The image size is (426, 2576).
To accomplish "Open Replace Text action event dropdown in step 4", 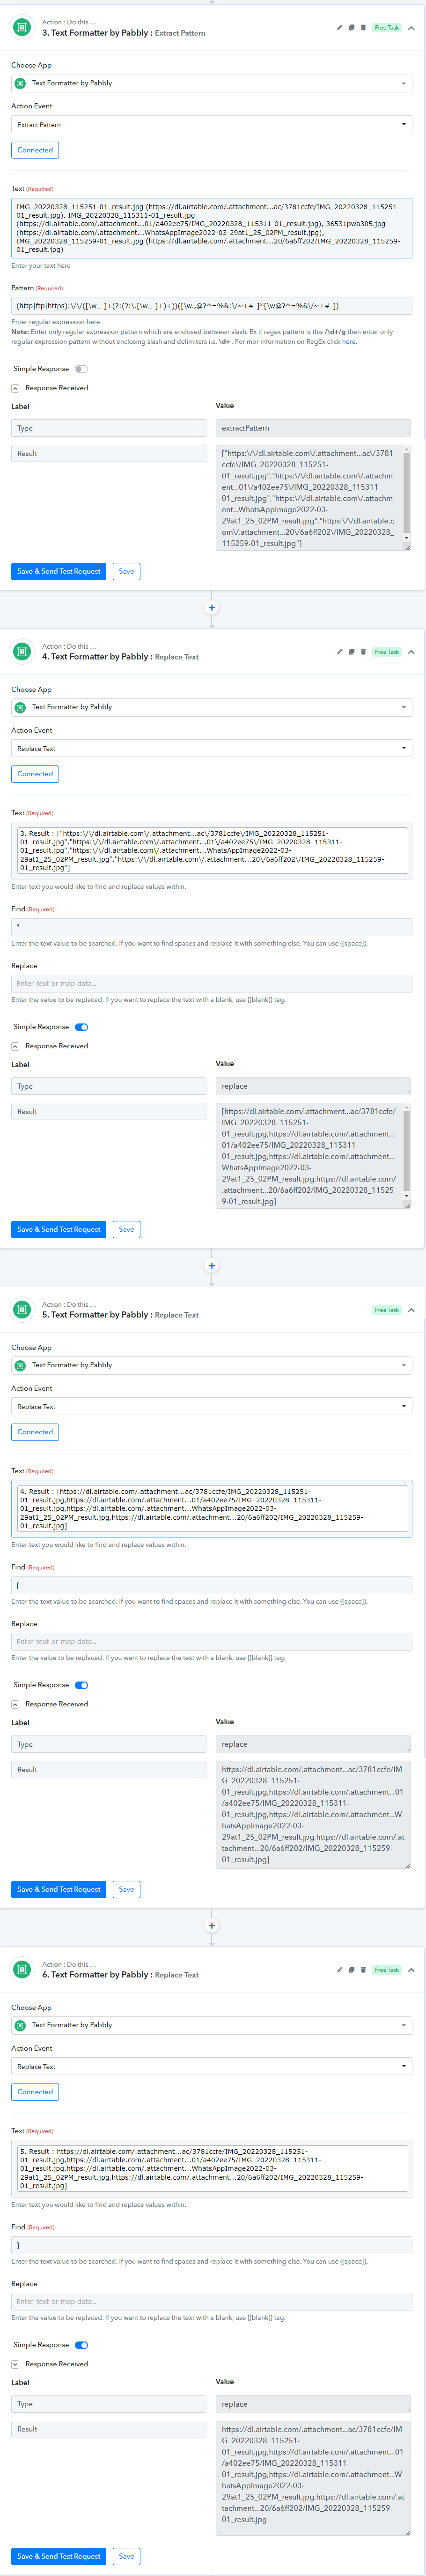I will [x=212, y=748].
